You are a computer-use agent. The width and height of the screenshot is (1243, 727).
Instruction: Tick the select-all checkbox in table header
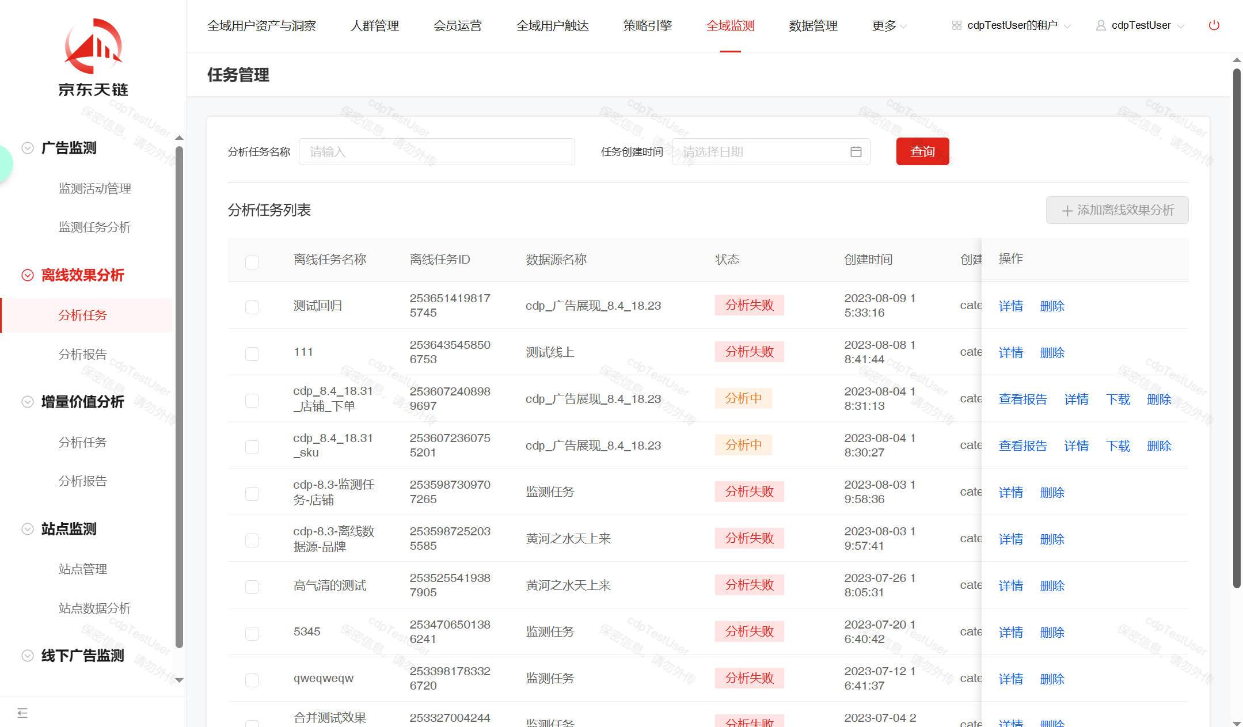click(x=252, y=262)
